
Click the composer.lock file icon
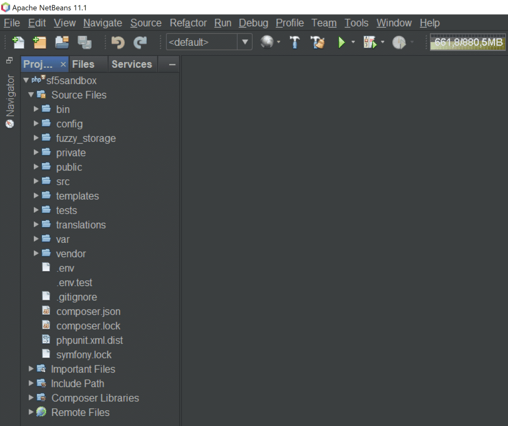[46, 325]
